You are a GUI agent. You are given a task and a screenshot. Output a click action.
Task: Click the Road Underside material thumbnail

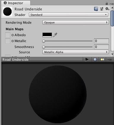click(x=7, y=12)
